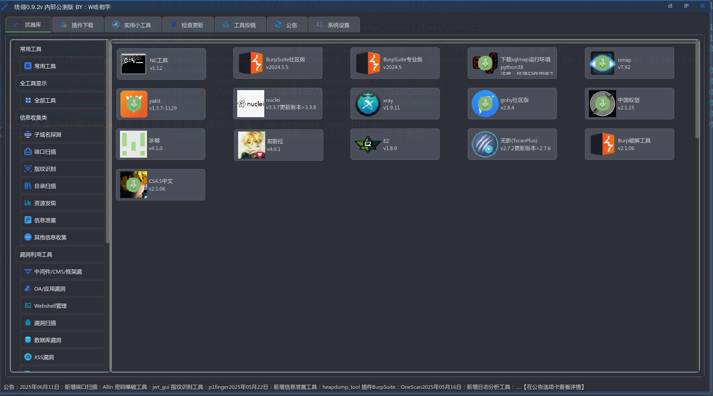The width and height of the screenshot is (713, 396).
Task: Select 中间件/CMS/框架漏洞 category
Action: (x=62, y=272)
